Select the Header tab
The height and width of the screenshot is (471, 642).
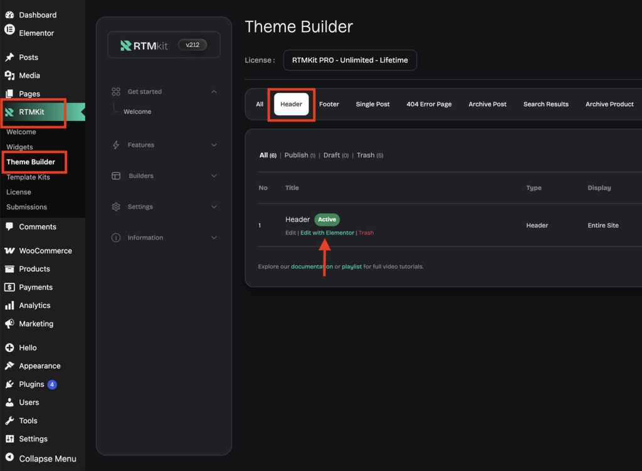click(291, 104)
